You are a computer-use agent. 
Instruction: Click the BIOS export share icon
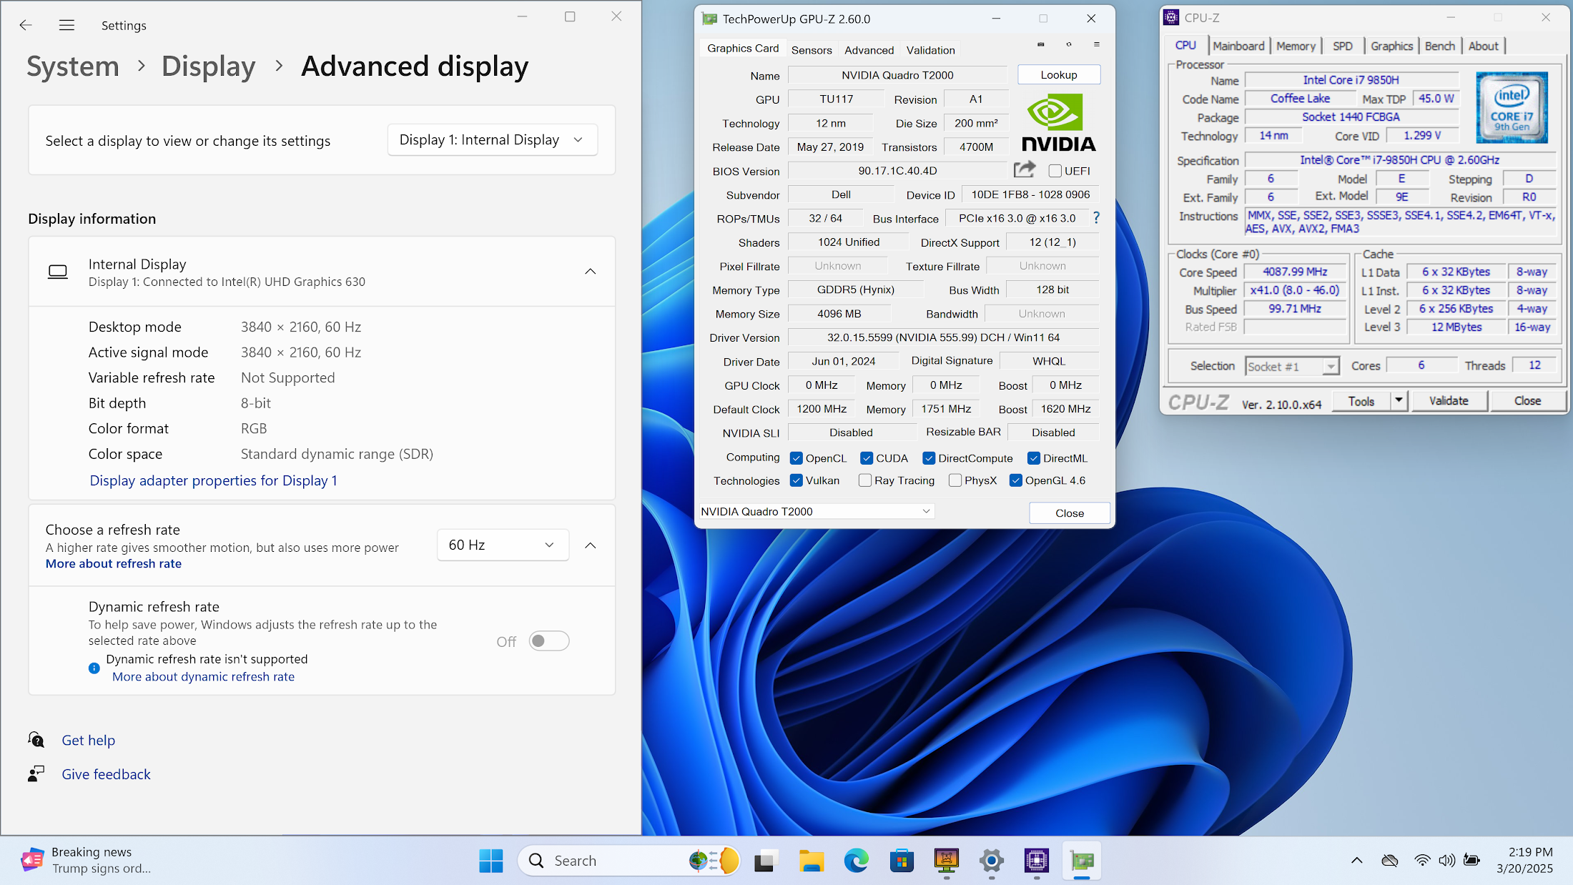tap(1025, 169)
